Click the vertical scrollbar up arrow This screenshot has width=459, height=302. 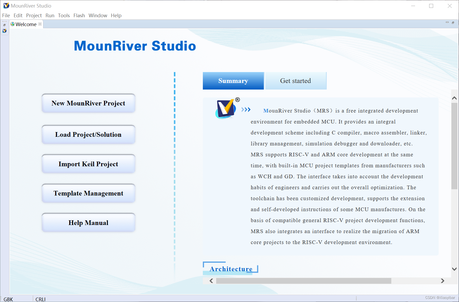click(x=454, y=98)
